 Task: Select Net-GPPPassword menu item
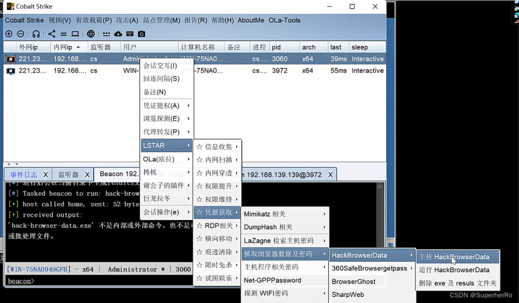[x=285, y=280]
